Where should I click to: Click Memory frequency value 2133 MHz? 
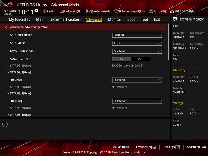[x=179, y=81]
